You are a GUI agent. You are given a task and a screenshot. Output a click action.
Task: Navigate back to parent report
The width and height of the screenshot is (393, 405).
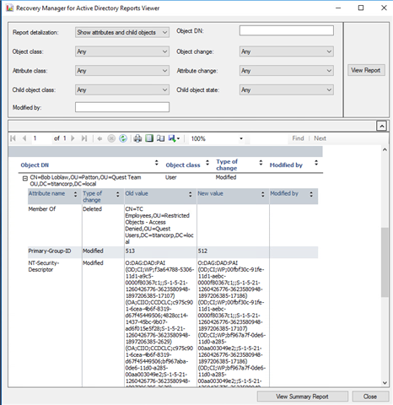[x=100, y=138]
